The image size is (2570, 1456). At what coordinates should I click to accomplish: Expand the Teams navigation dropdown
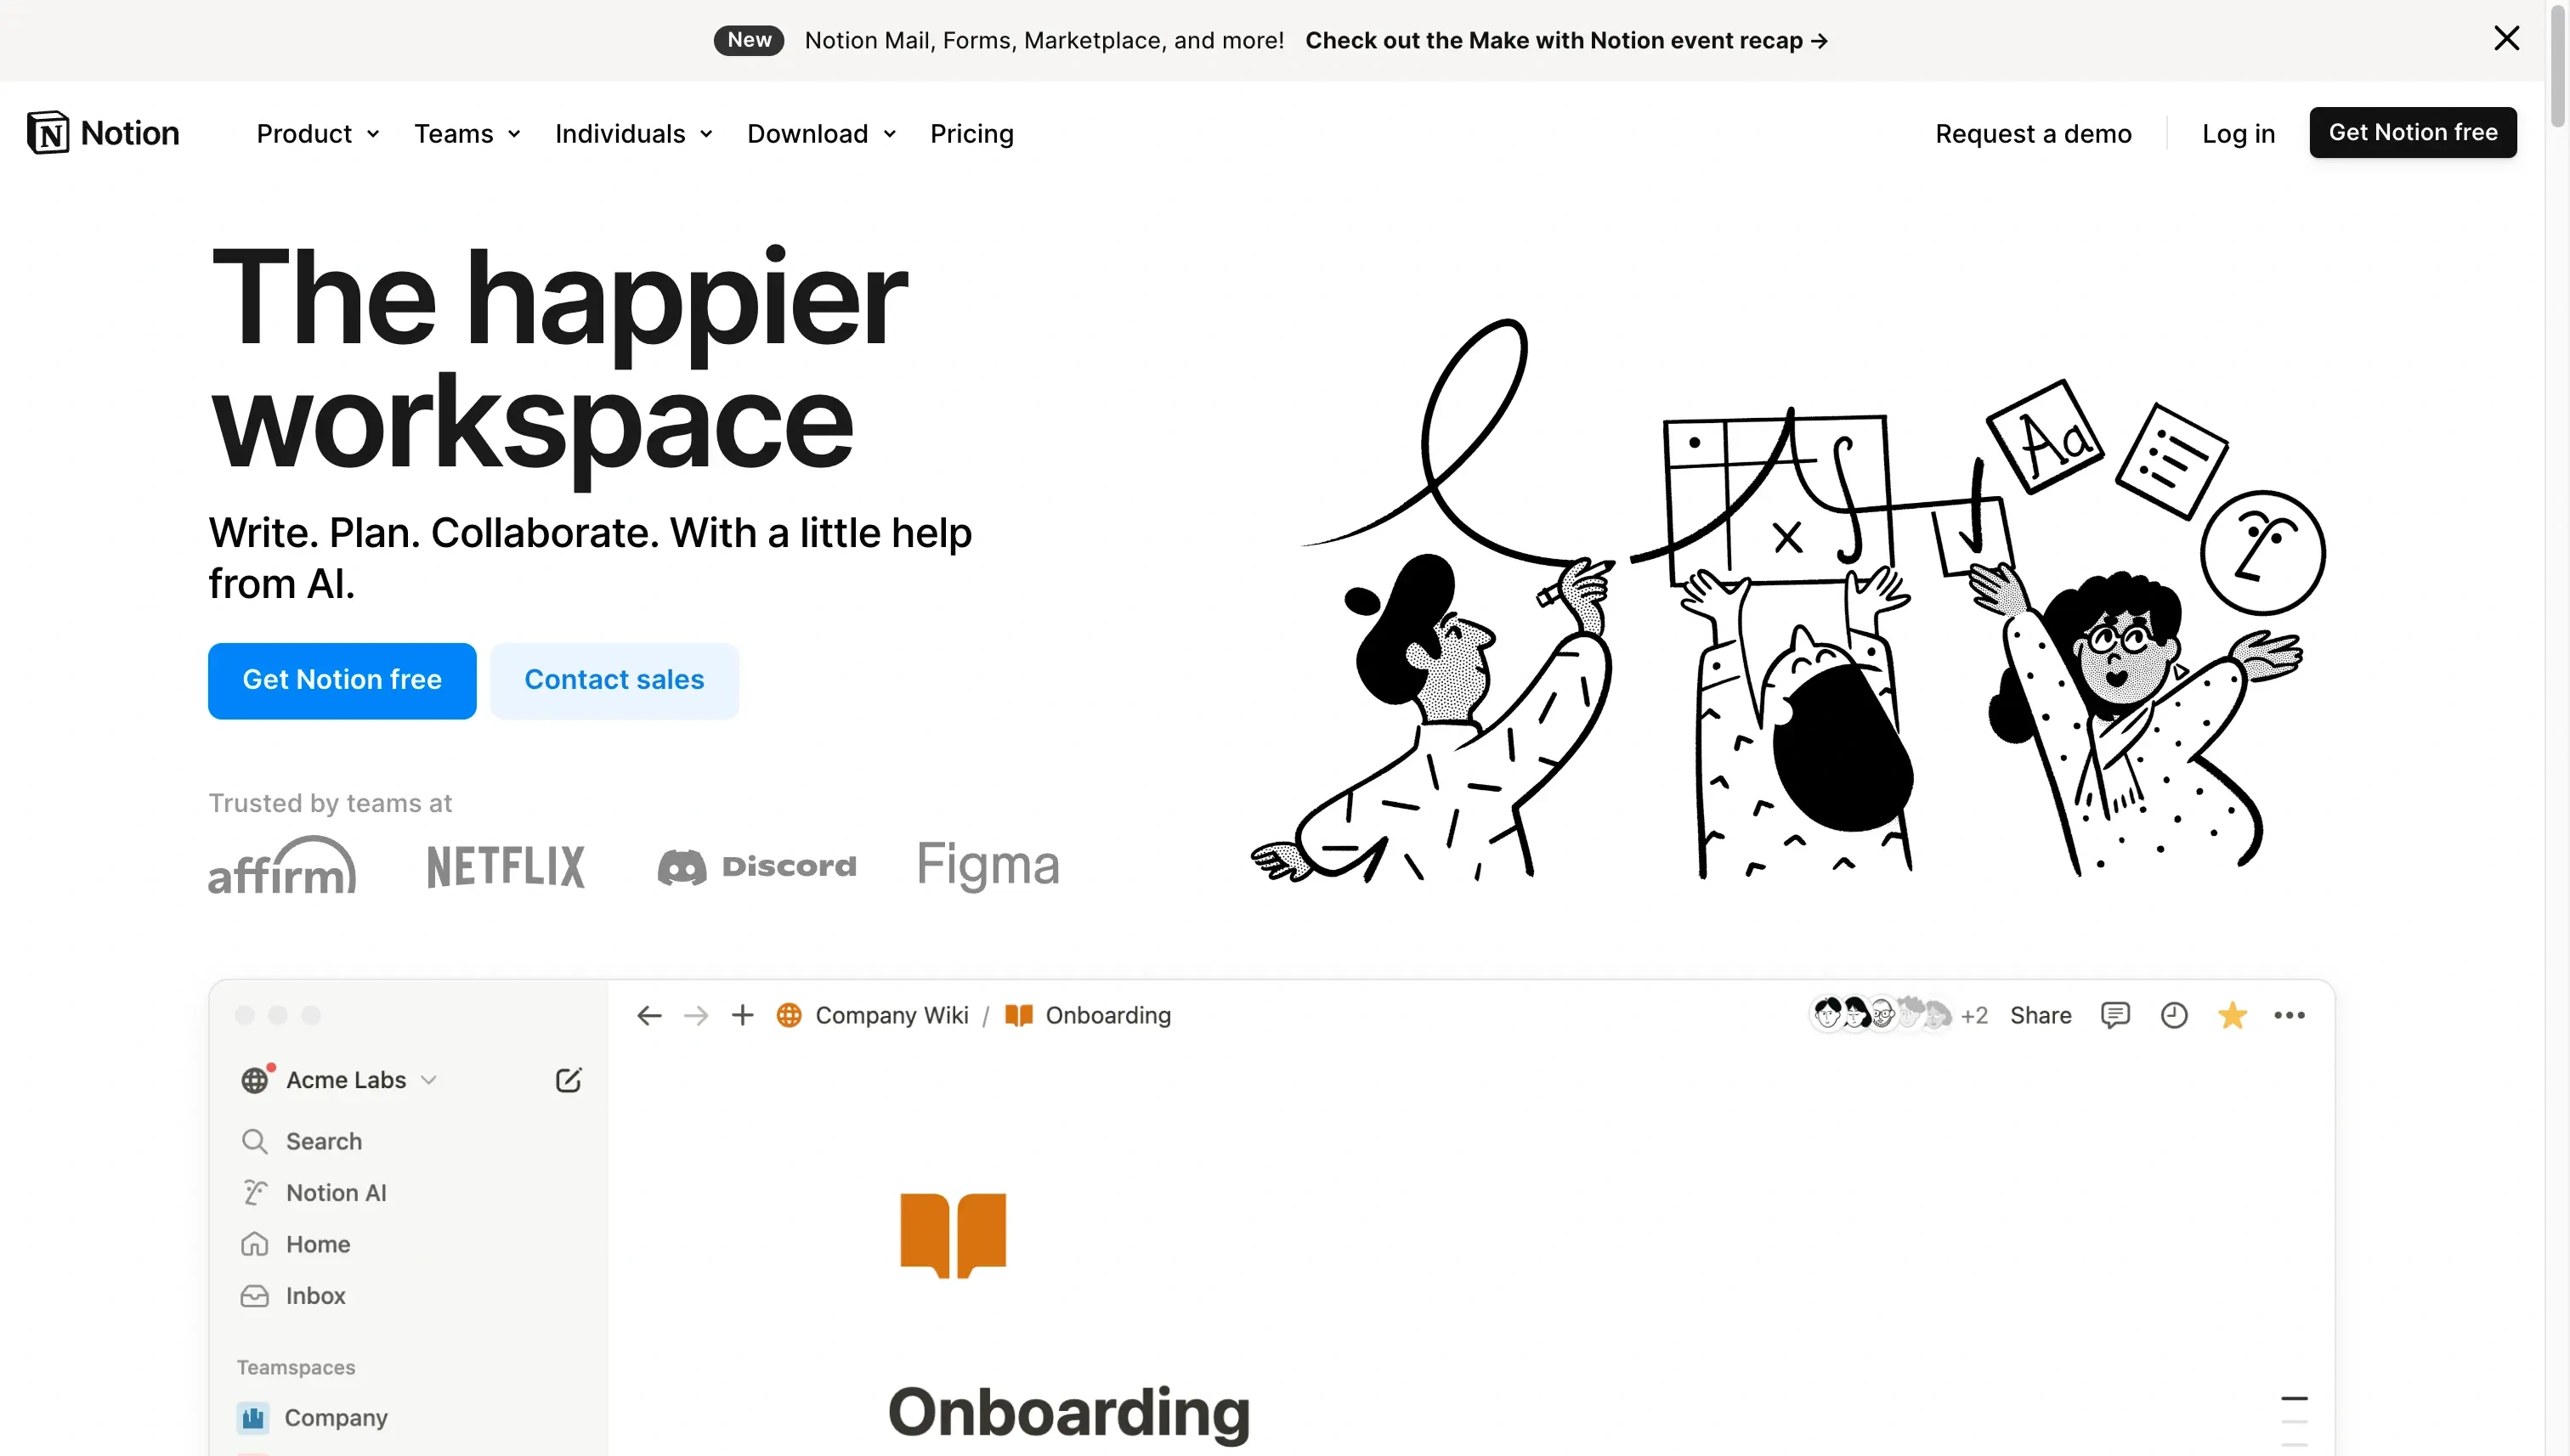tap(467, 133)
